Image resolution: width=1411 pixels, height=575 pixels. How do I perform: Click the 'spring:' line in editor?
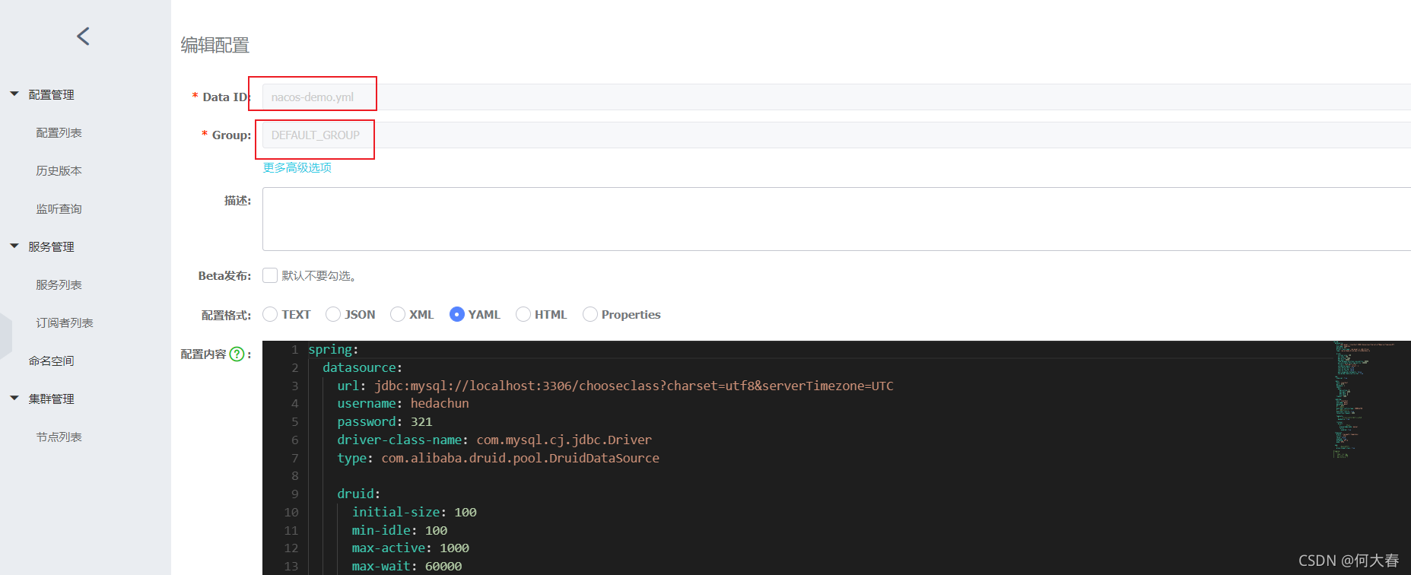coord(333,349)
